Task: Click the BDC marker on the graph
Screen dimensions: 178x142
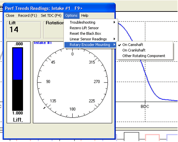Action: pyautogui.click(x=145, y=106)
